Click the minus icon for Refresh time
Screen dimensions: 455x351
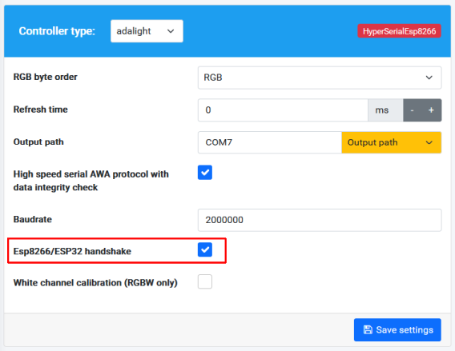(x=412, y=110)
